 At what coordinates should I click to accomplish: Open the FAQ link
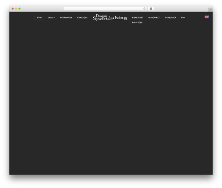coord(183,17)
